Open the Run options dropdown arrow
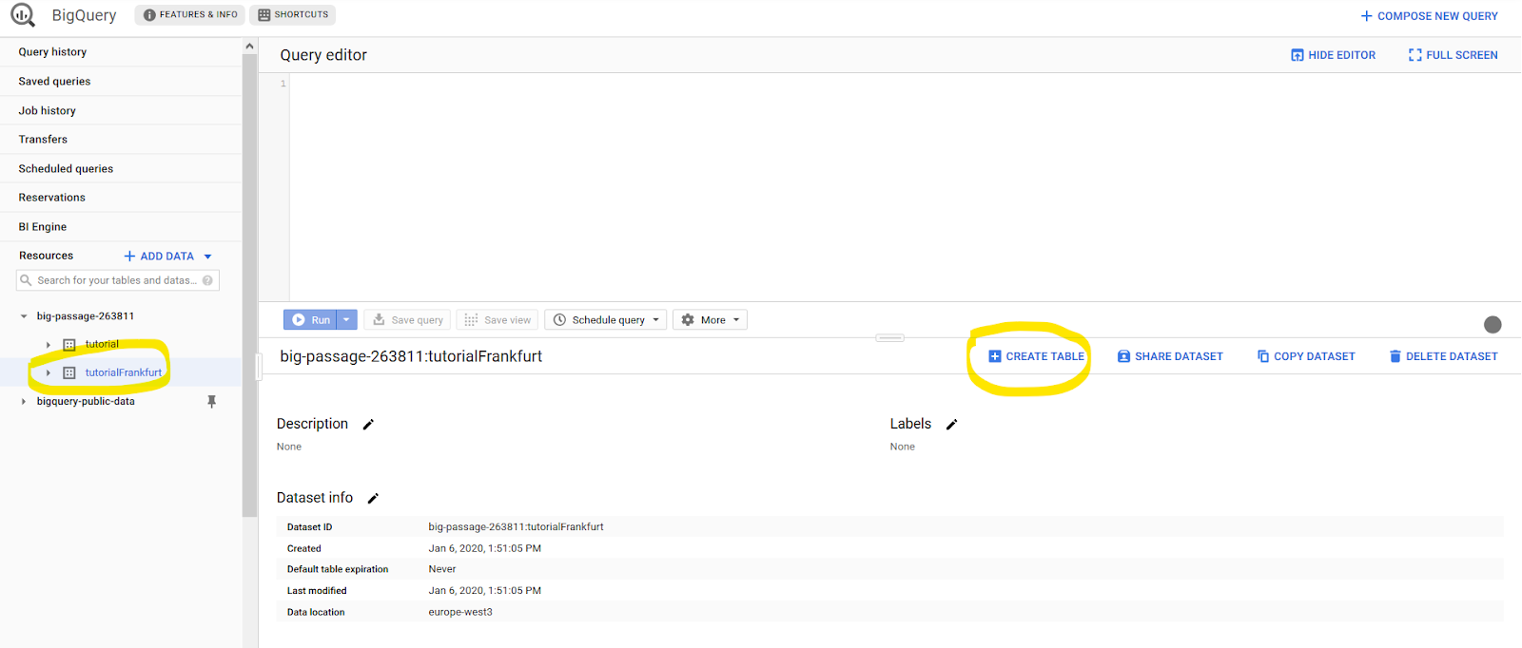This screenshot has height=648, width=1522. [347, 320]
